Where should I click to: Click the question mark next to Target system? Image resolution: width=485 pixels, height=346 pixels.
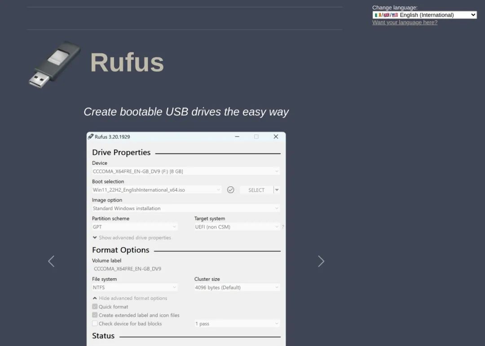click(283, 227)
